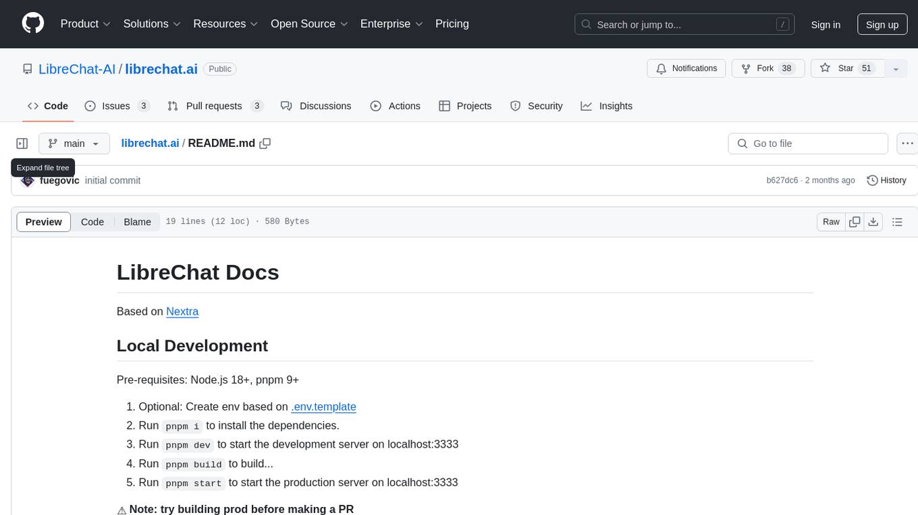Click the Sign up button
The width and height of the screenshot is (918, 515).
pyautogui.click(x=882, y=24)
